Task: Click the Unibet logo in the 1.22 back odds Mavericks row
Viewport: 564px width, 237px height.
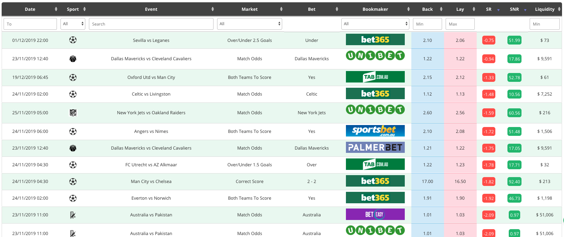Action: pyautogui.click(x=375, y=56)
